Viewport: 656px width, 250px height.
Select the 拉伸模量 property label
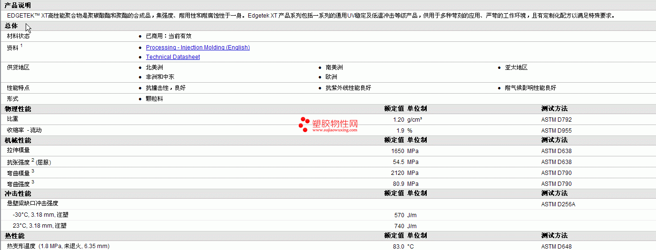pyautogui.click(x=19, y=150)
